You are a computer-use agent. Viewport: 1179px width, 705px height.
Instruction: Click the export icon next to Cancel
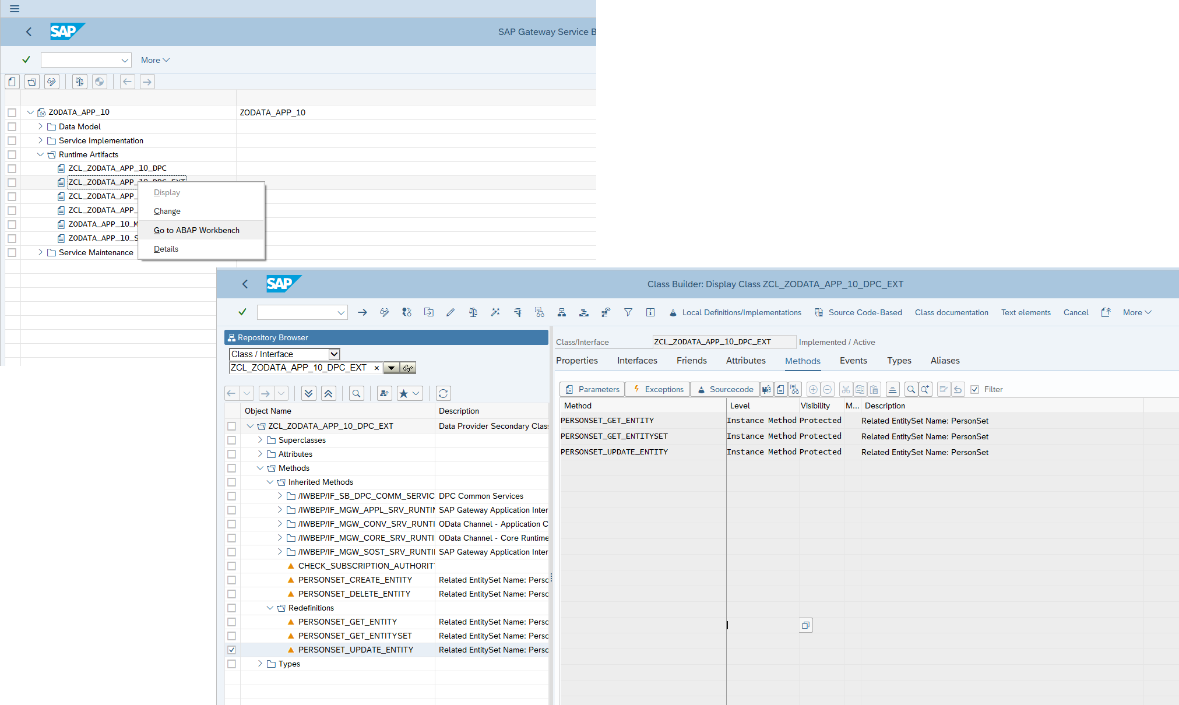1106,312
